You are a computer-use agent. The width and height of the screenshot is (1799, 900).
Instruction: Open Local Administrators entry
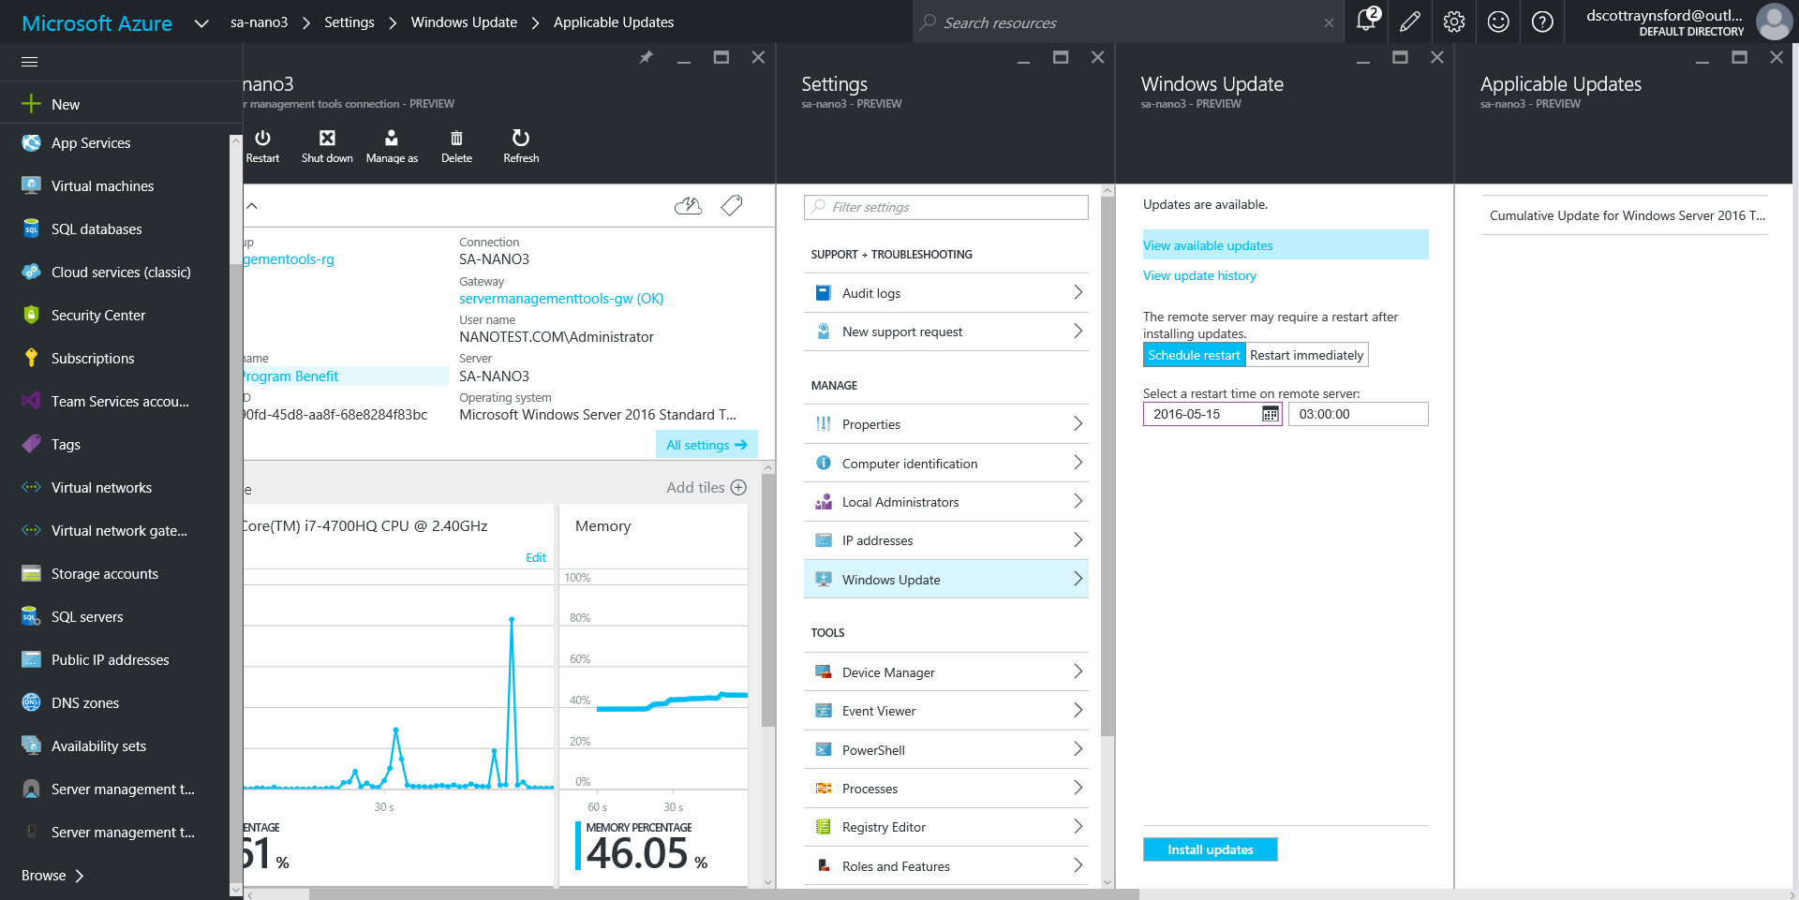coord(946,502)
